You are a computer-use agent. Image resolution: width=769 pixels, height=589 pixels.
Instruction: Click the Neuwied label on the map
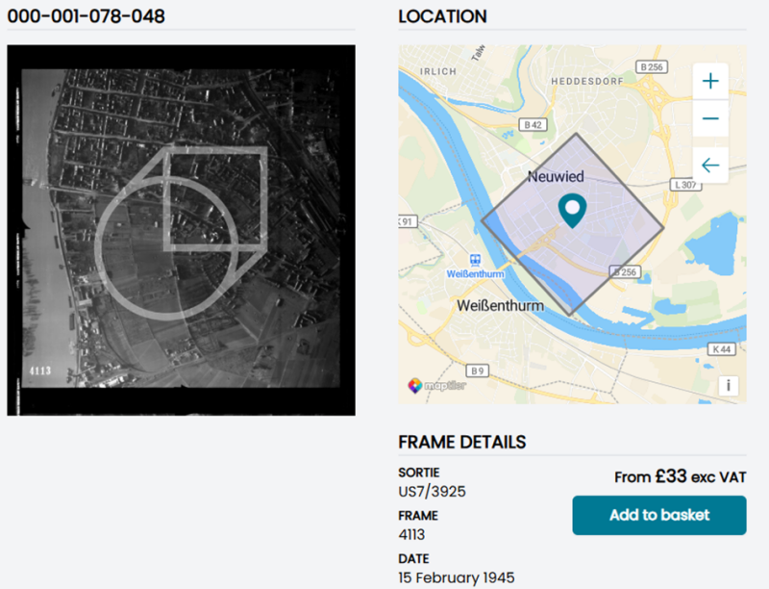[x=557, y=177]
